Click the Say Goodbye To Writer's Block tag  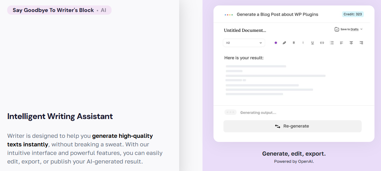53,10
